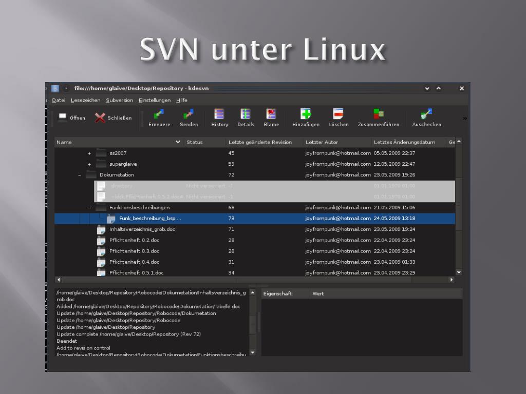This screenshot has height=394, width=526.
Task: Click the Öffnen toolbar icon
Action: (63, 117)
